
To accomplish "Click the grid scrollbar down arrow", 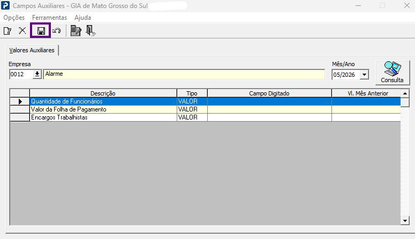I will point(405,220).
